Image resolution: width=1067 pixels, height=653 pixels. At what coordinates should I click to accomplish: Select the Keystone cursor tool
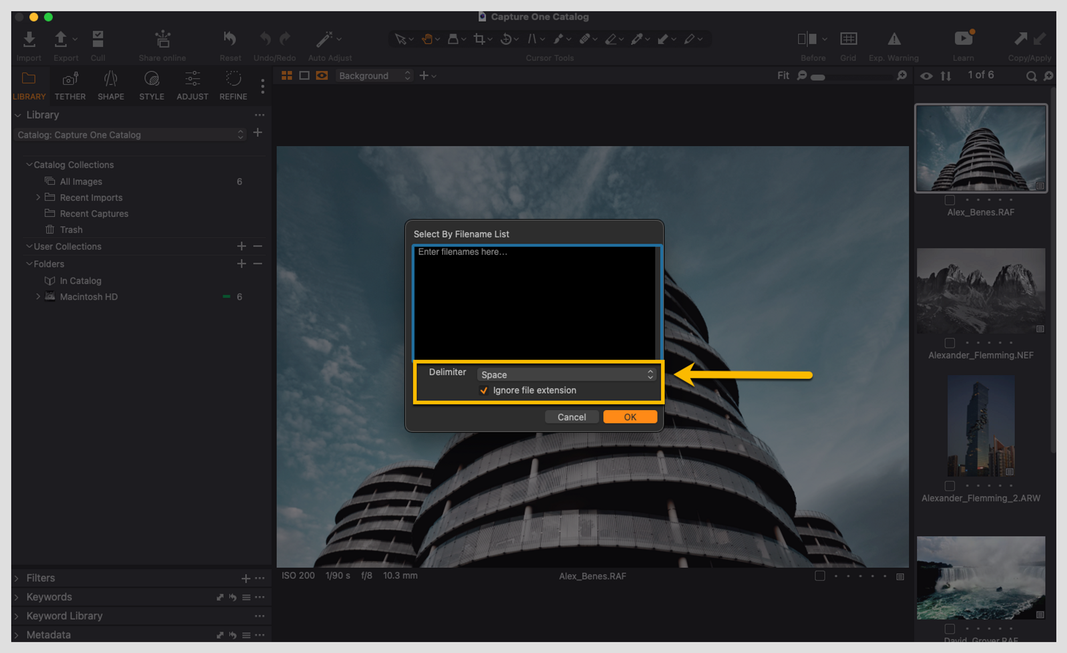pyautogui.click(x=532, y=39)
